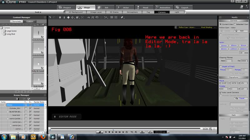250x140 pixels.
Task: Enable the Depth of Field checkbox
Action: click(221, 67)
